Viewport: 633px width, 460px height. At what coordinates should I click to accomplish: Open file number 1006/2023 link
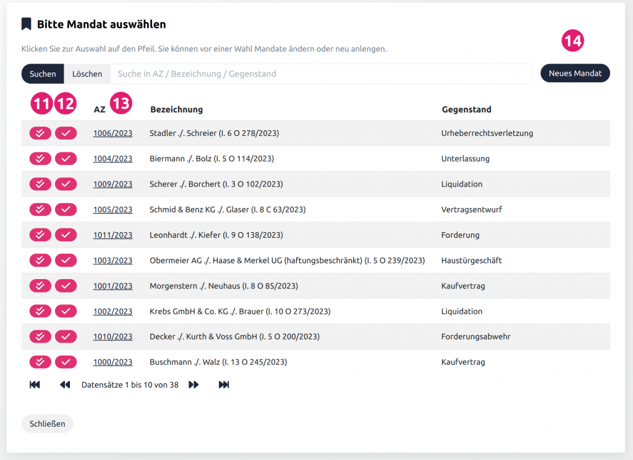pos(113,133)
